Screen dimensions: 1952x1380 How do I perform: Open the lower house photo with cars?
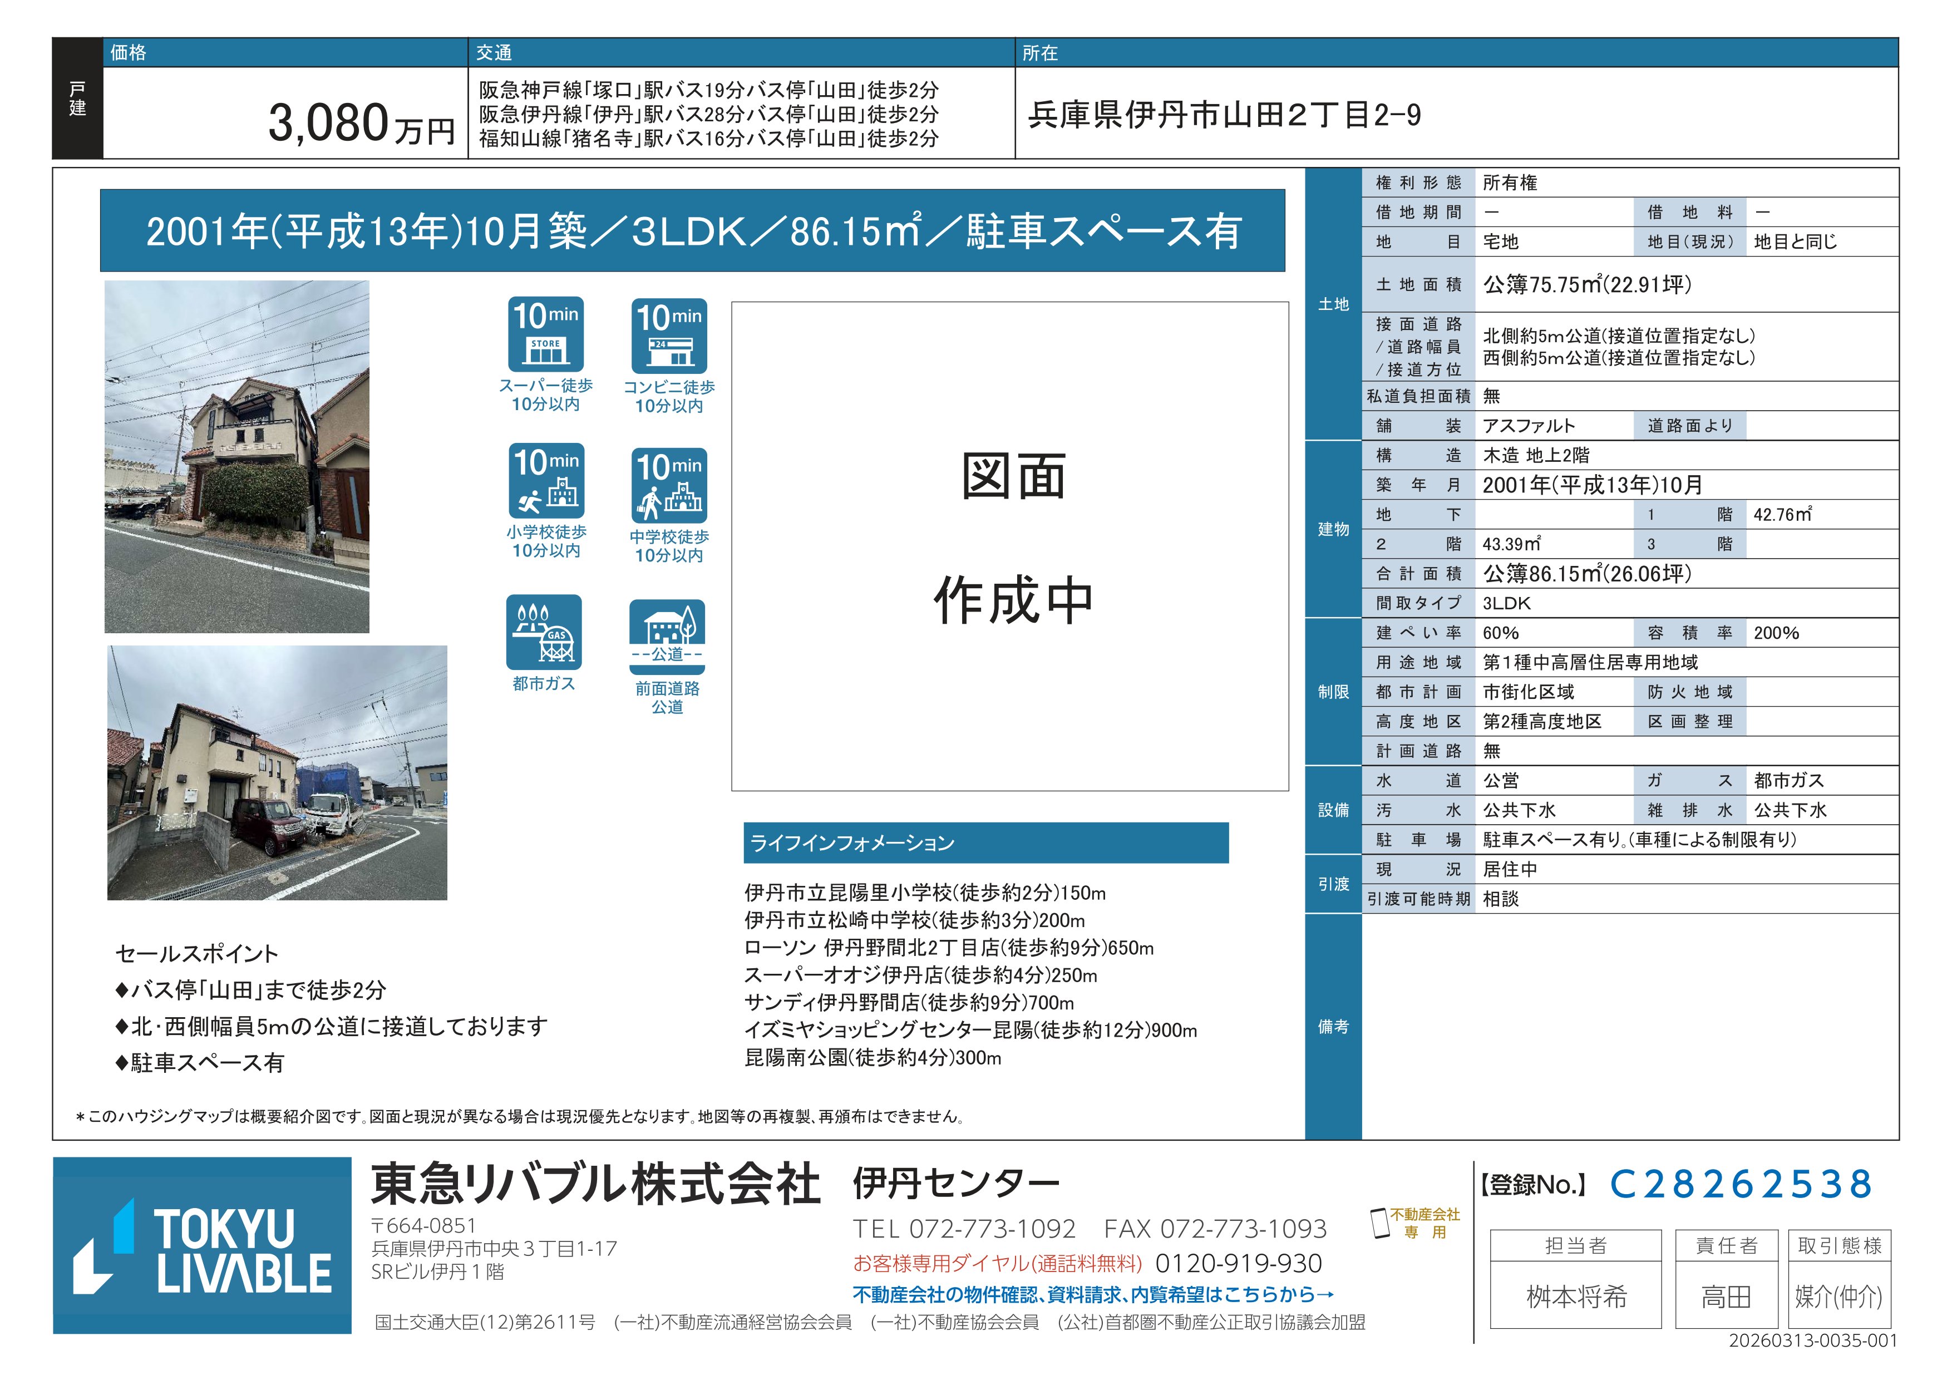coord(277,772)
